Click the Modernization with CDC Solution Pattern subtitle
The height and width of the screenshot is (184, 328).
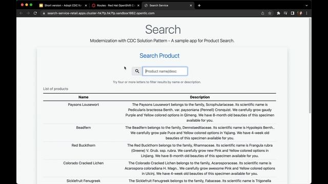(162, 41)
